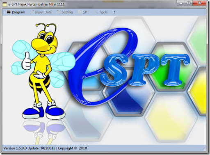
Task: Close the e-SPT application window
Action: pos(199,3)
